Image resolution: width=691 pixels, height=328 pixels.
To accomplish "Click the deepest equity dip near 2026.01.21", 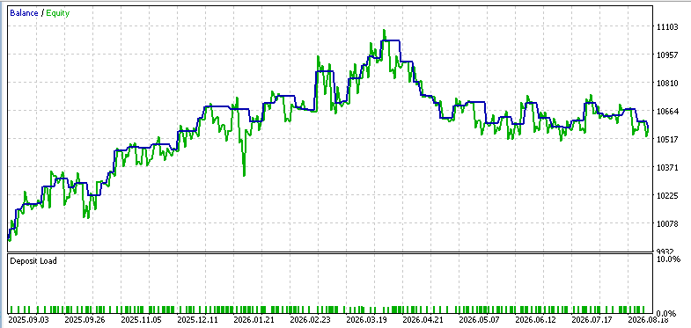I will pyautogui.click(x=244, y=175).
